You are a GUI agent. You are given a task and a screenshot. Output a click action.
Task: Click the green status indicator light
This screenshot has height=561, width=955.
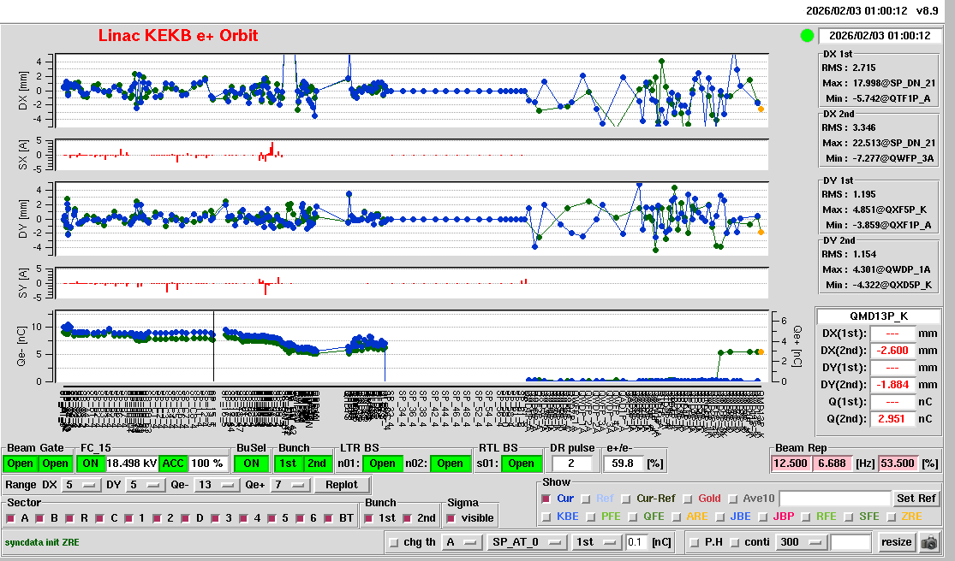(807, 36)
